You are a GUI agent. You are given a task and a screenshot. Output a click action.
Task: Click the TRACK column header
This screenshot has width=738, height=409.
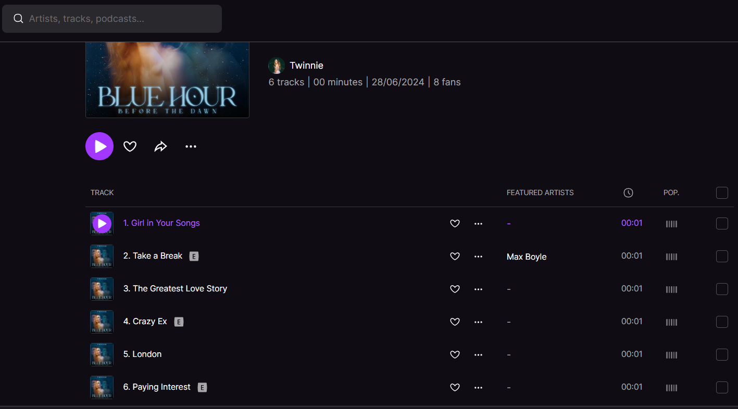pyautogui.click(x=102, y=193)
